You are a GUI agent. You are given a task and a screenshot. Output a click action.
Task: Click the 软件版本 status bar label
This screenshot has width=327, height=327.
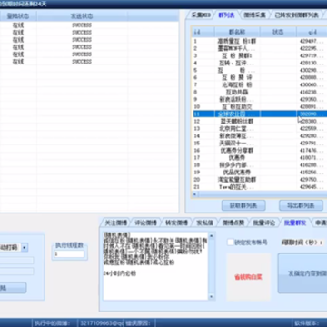pyautogui.click(x=306, y=323)
